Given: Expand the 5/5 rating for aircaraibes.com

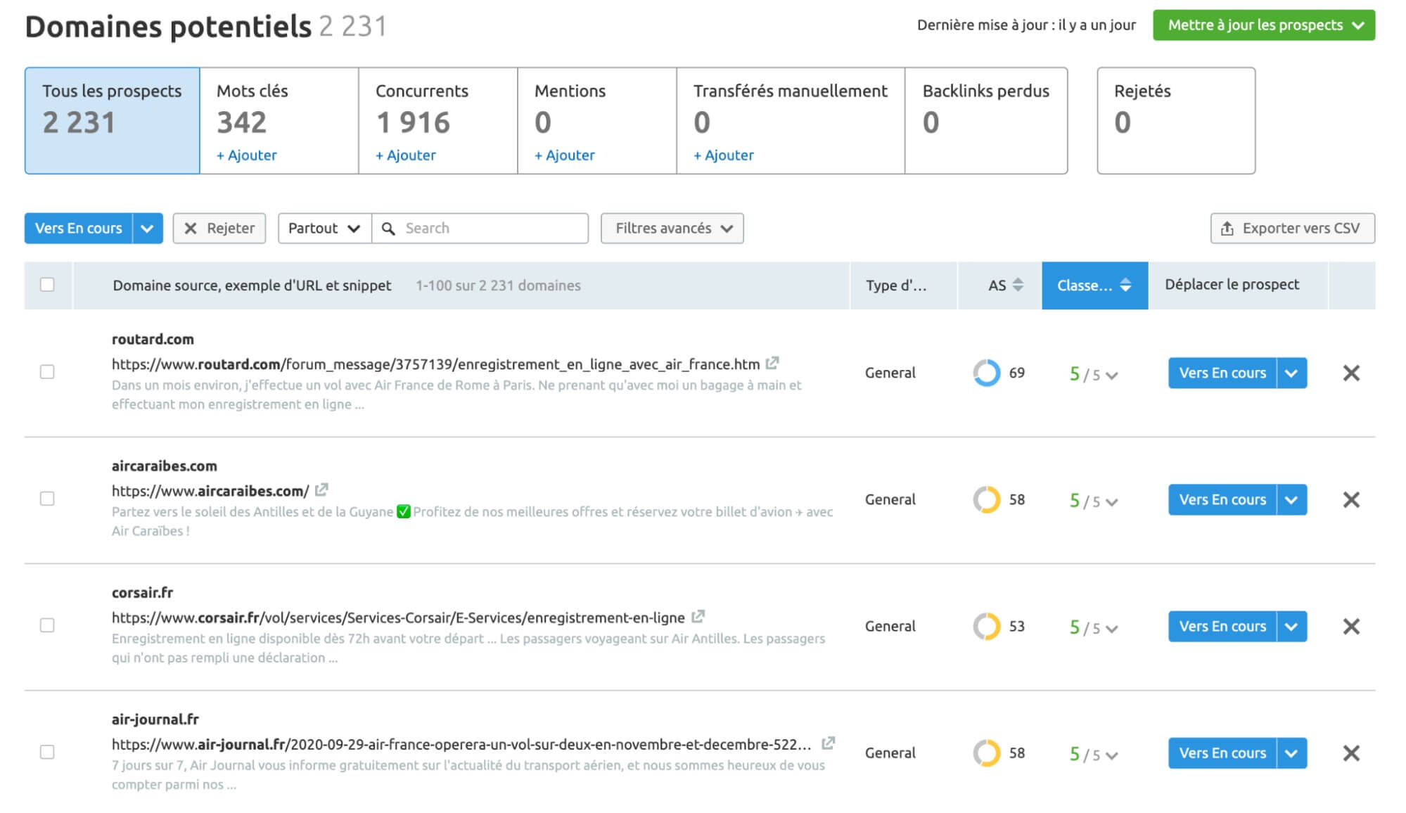Looking at the screenshot, I should click(1094, 501).
